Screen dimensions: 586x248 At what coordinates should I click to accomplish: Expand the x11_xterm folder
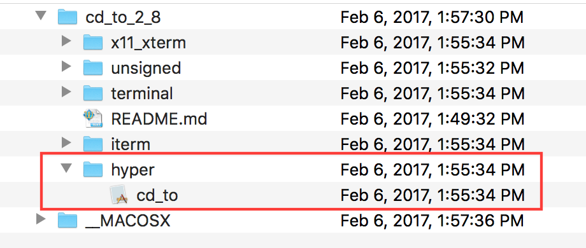[x=66, y=41]
